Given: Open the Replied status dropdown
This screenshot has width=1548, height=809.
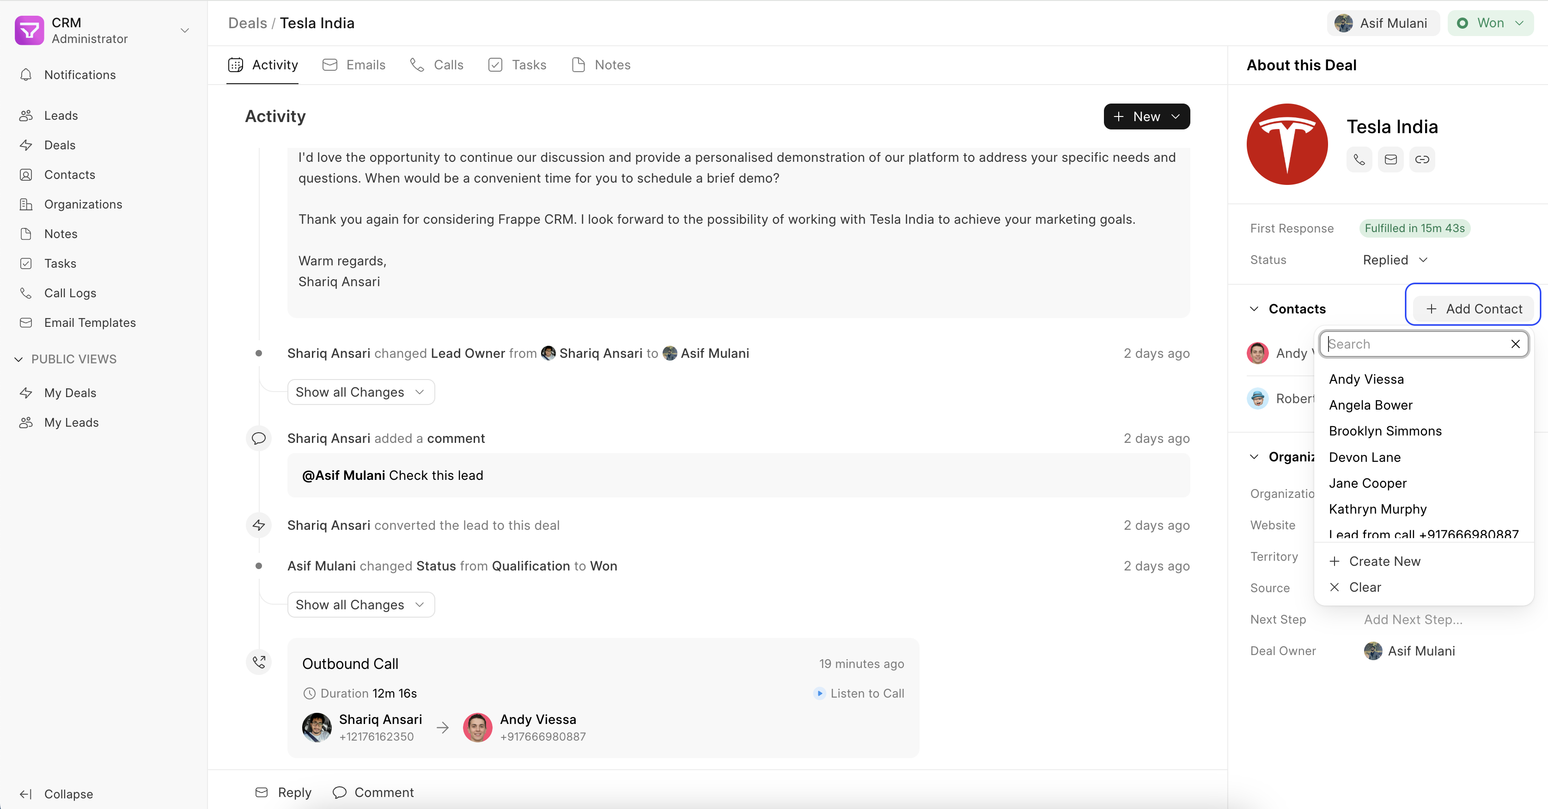Looking at the screenshot, I should [1394, 260].
